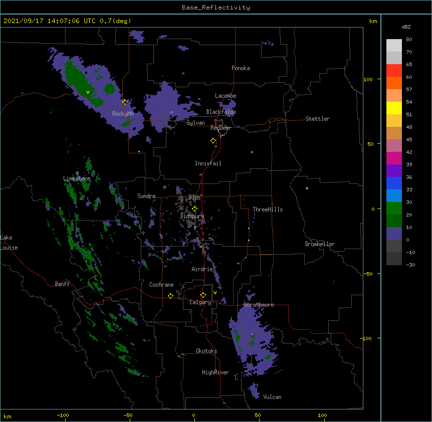The image size is (432, 422).
Task: Click the Lacombe city label
Action: click(226, 96)
